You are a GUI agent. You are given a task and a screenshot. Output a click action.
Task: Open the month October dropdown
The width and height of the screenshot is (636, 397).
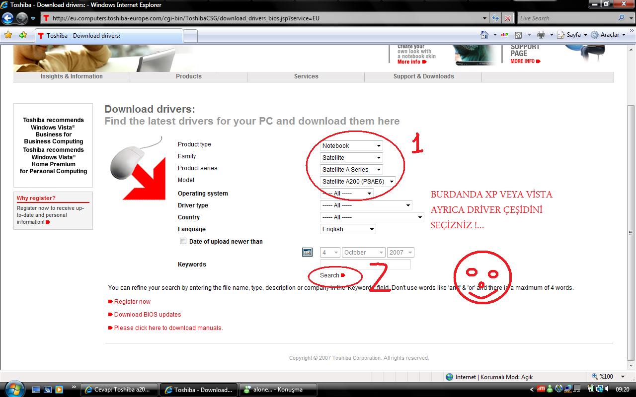coord(364,252)
